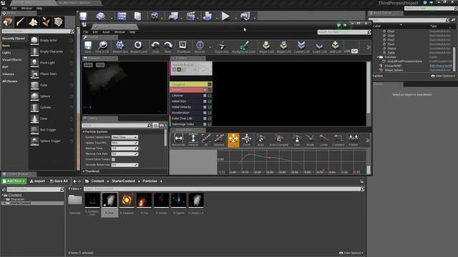Set tangent to Auto in curve editor

coord(260,138)
